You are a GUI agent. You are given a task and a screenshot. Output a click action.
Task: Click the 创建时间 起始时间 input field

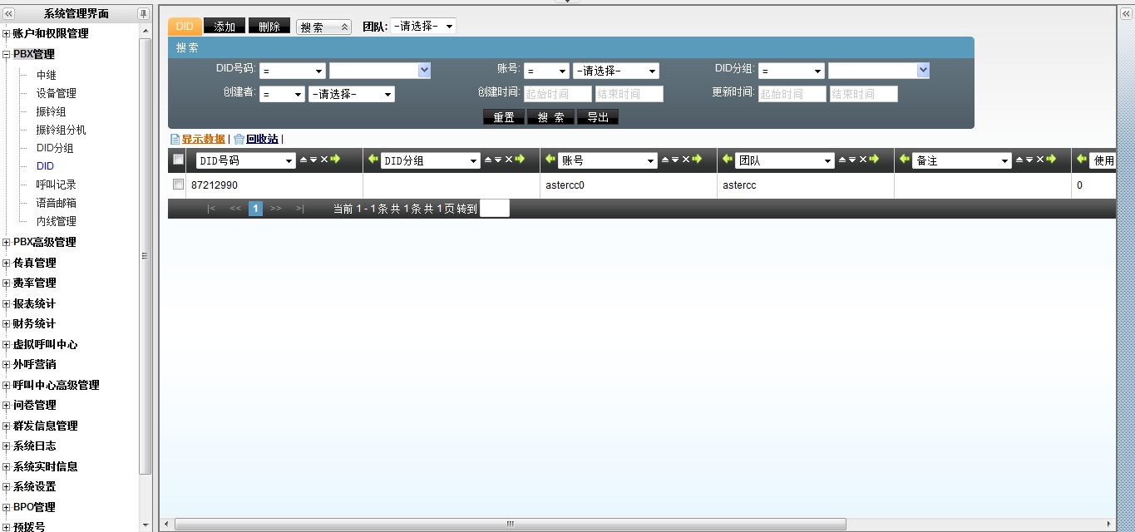[x=557, y=94]
